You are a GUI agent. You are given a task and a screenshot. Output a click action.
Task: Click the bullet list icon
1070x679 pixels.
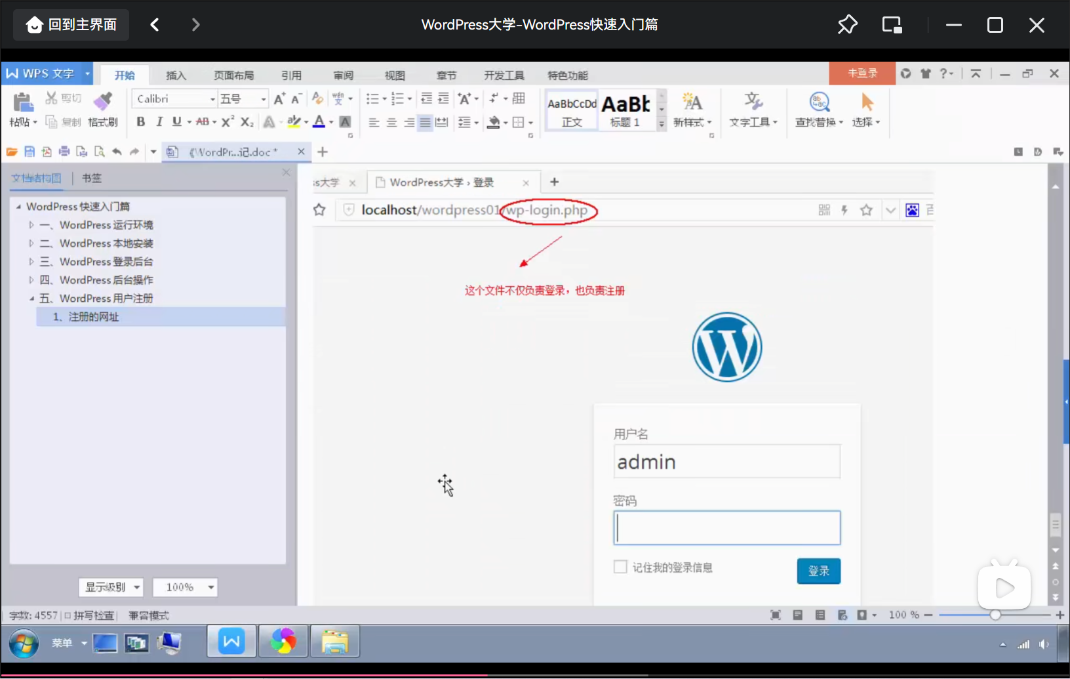372,98
